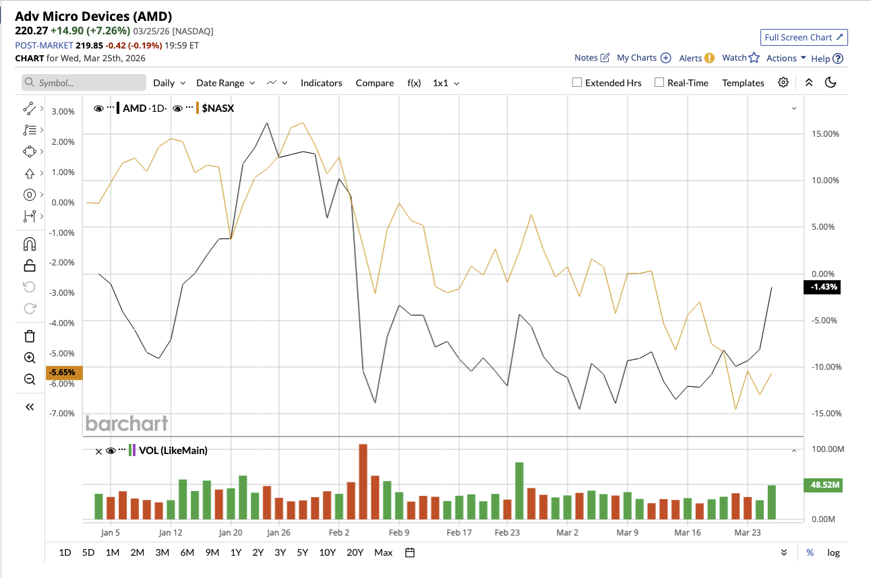The image size is (871, 578).
Task: Open the Actions dropdown menu
Action: pos(786,58)
